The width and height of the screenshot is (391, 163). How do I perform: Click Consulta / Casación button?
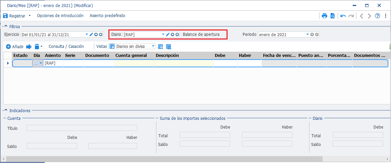(66, 46)
